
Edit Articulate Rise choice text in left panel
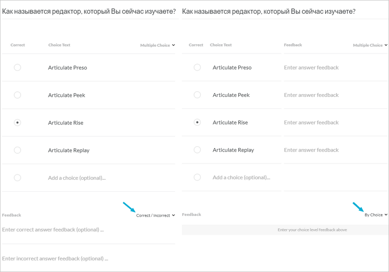click(x=66, y=123)
